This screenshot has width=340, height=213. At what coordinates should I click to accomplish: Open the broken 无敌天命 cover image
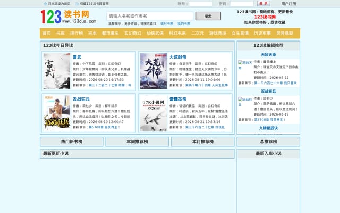245,65
